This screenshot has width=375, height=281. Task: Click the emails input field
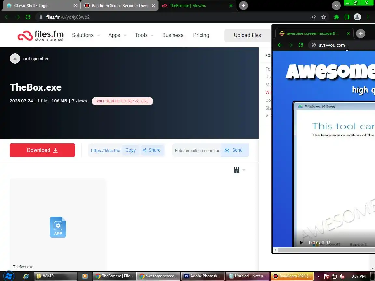[197, 150]
